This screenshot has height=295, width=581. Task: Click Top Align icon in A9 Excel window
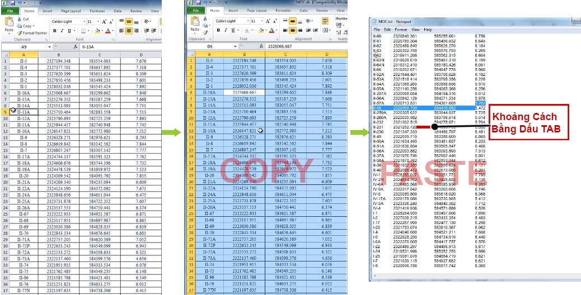tap(121, 21)
